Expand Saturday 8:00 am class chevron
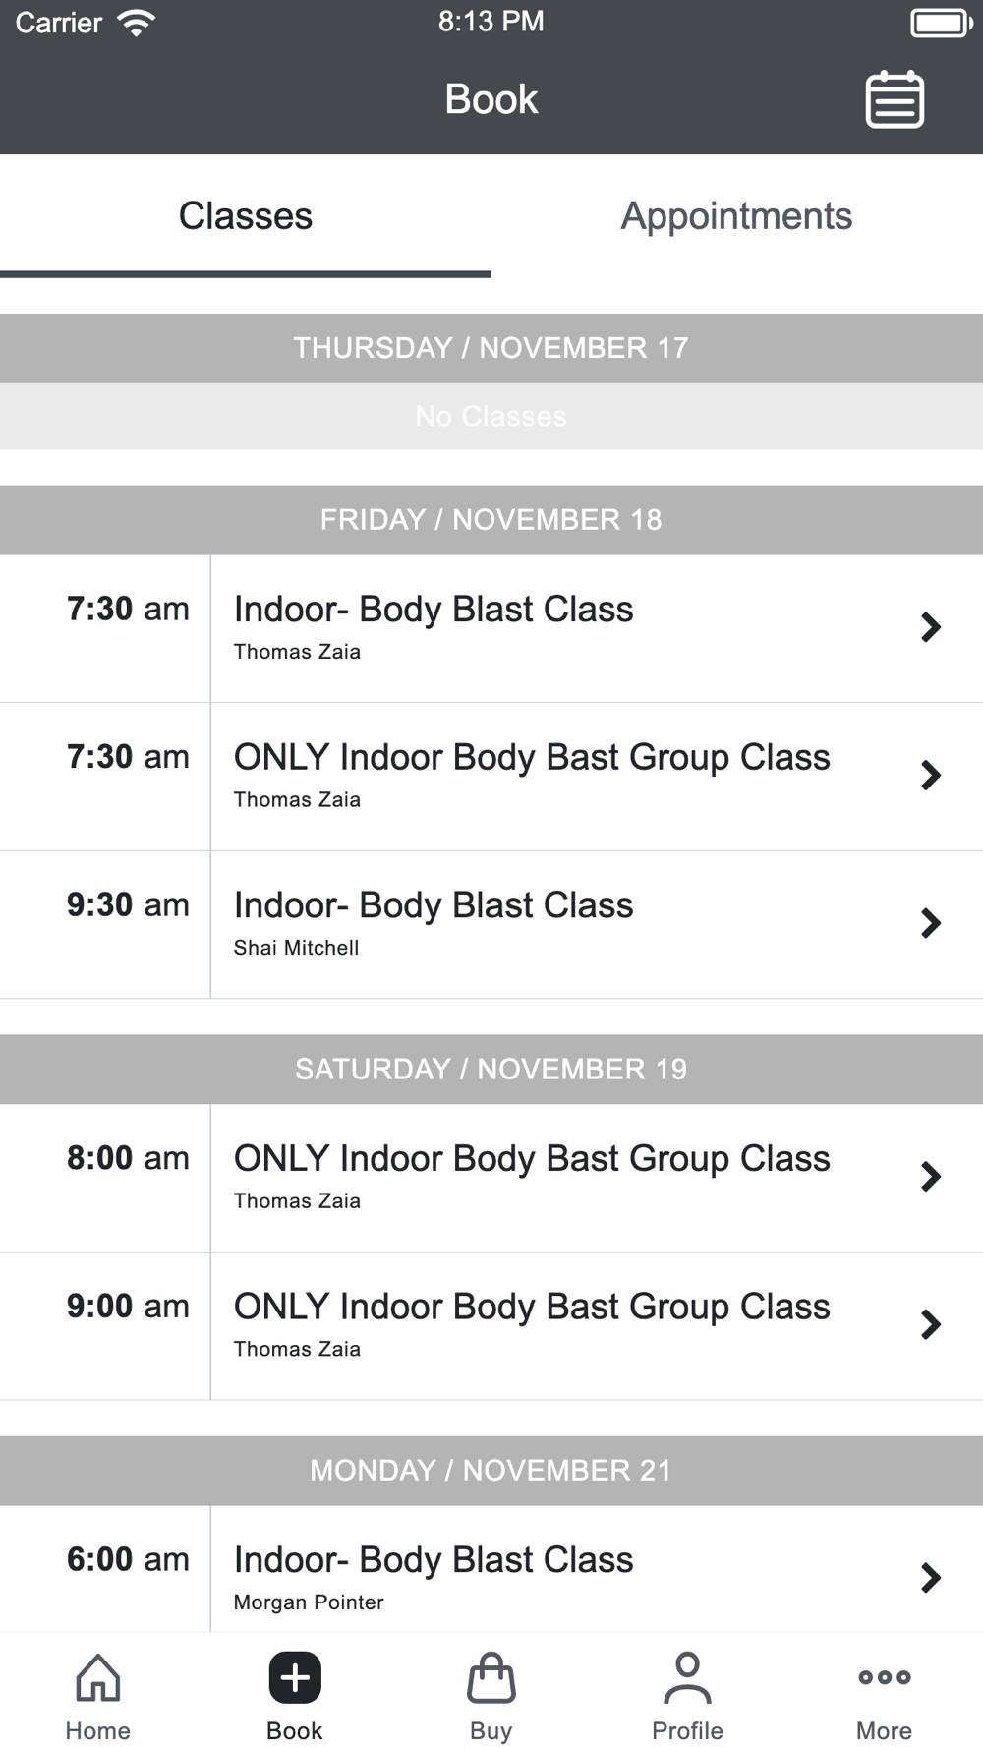 (930, 1177)
